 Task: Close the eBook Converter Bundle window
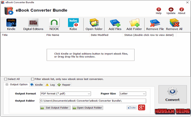[187, 2]
